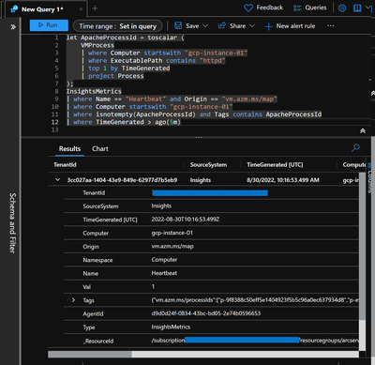Click the row TenantId 3cc027aa-1404-43e9 cell
375x365 pixels.
tap(122, 180)
